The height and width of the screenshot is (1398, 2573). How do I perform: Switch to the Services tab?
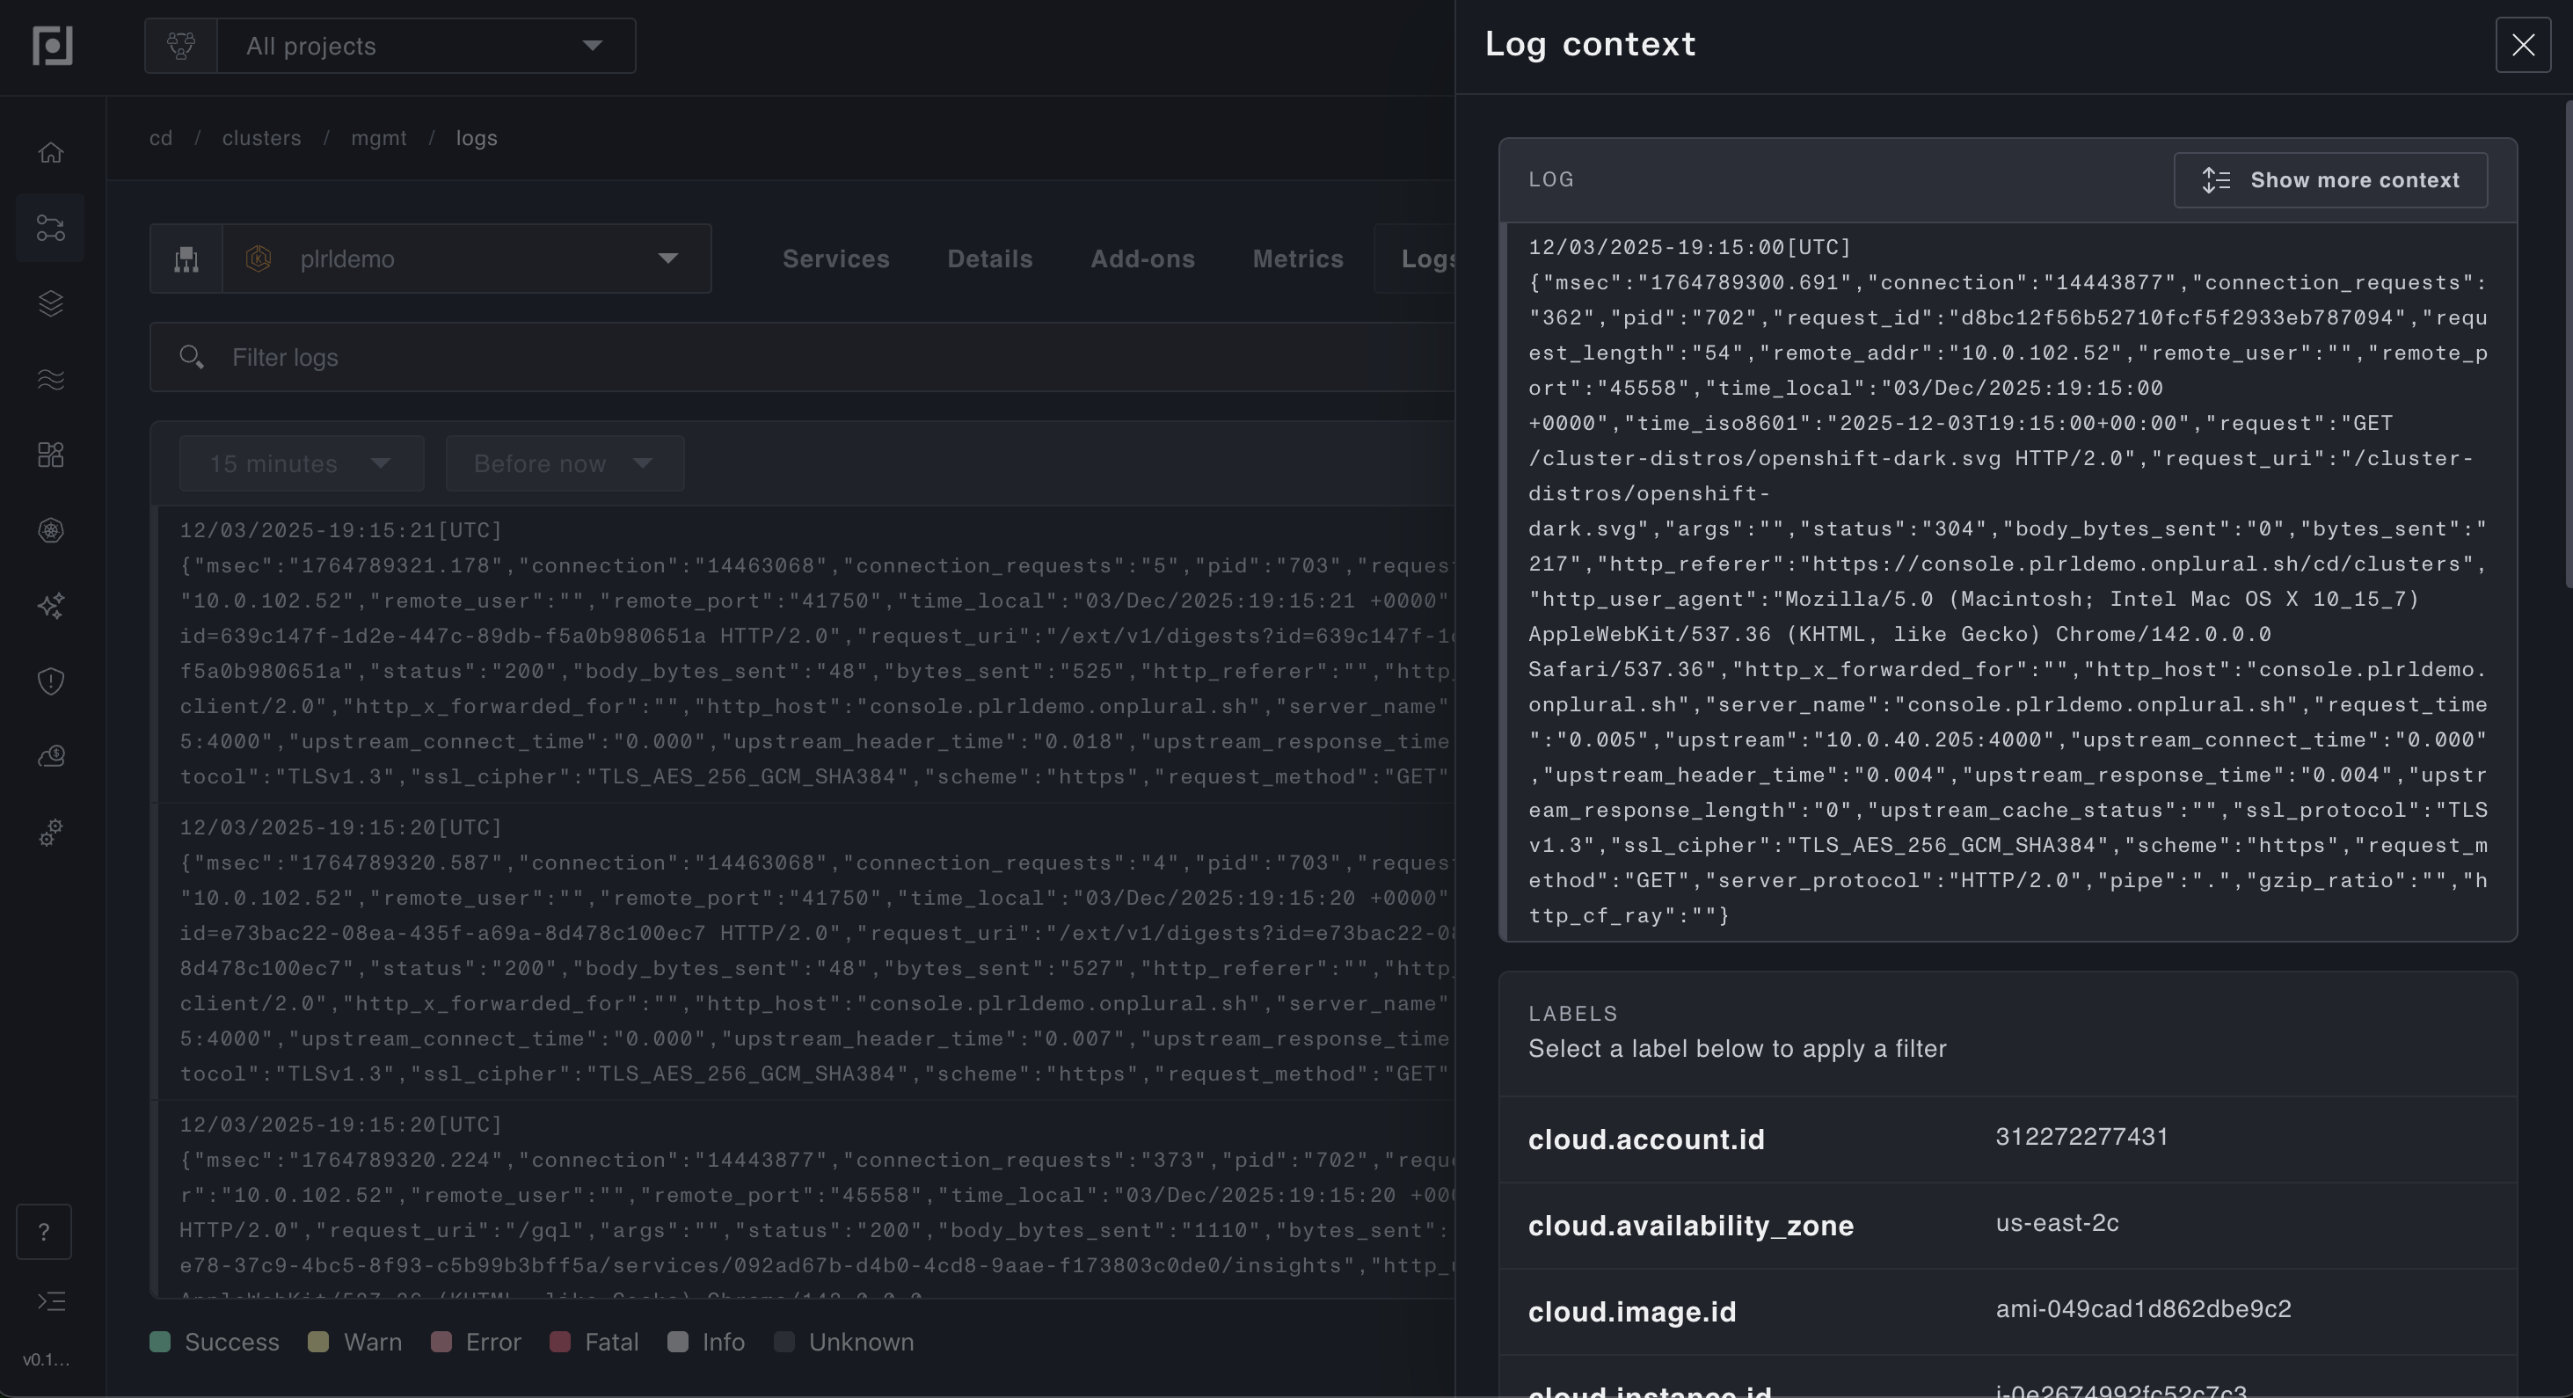(835, 258)
